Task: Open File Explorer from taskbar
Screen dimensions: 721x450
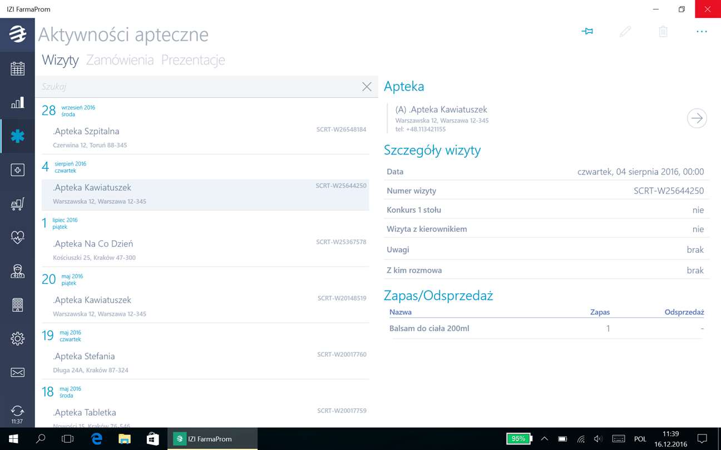Action: [125, 439]
